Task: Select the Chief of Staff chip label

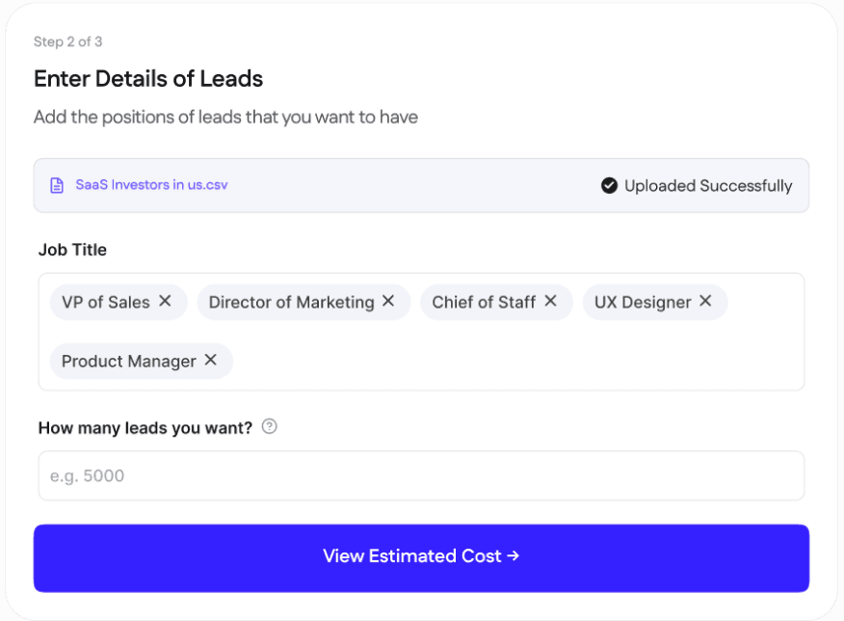Action: (484, 302)
